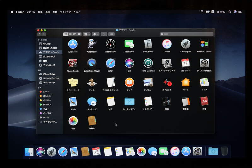Open the 表示 menu in the menu bar
The height and width of the screenshot is (168, 252).
[48, 12]
